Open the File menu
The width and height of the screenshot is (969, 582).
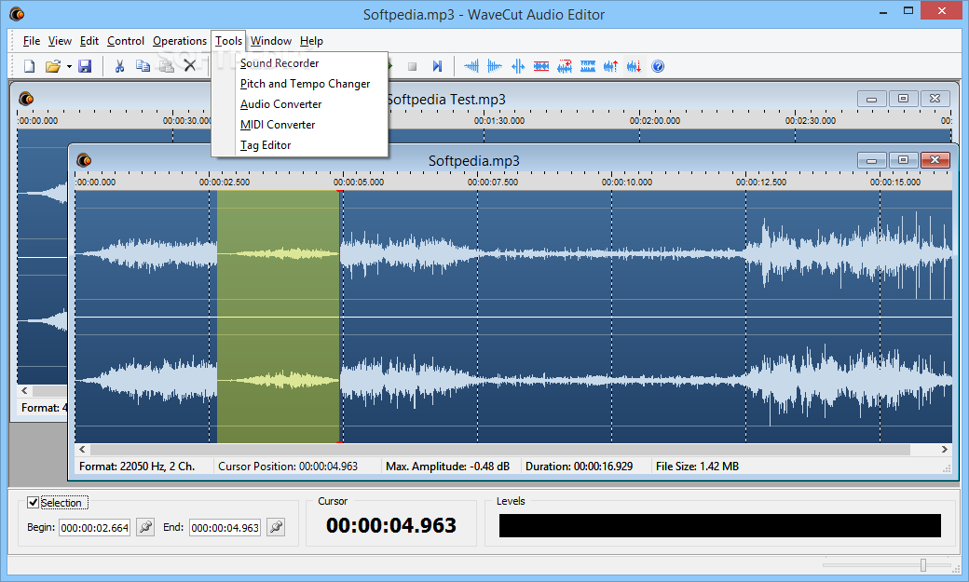point(32,41)
